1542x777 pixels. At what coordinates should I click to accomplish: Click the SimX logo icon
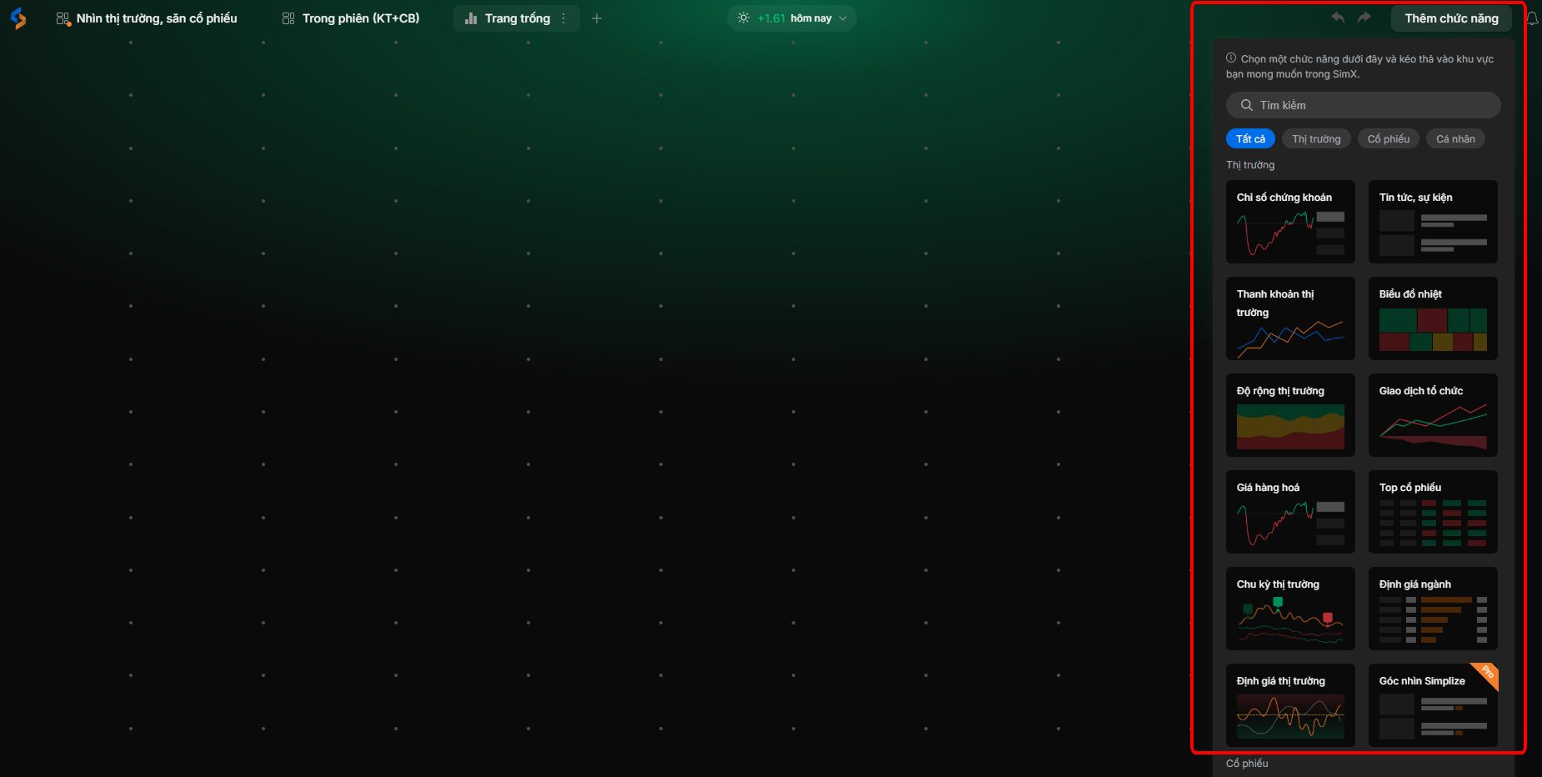tap(18, 18)
